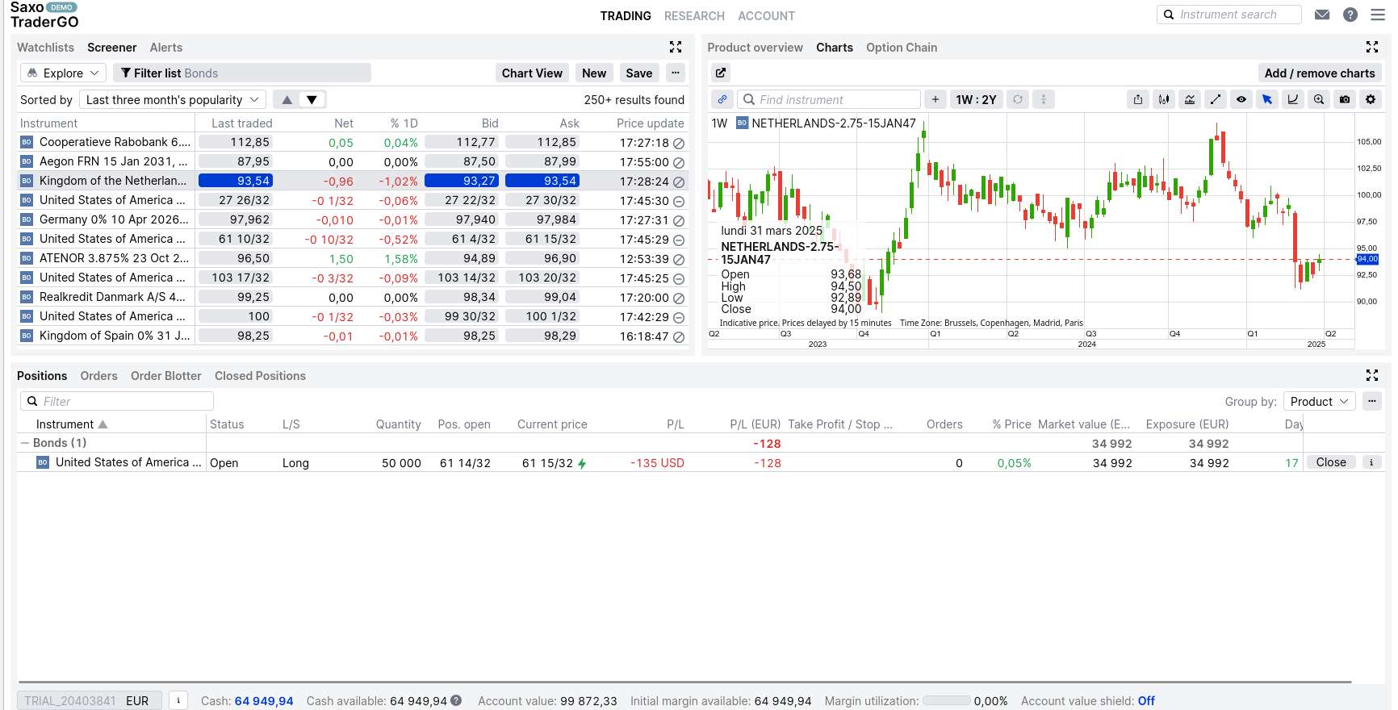The image size is (1398, 710).
Task: Click the chart axis scale icon
Action: [x=1293, y=99]
